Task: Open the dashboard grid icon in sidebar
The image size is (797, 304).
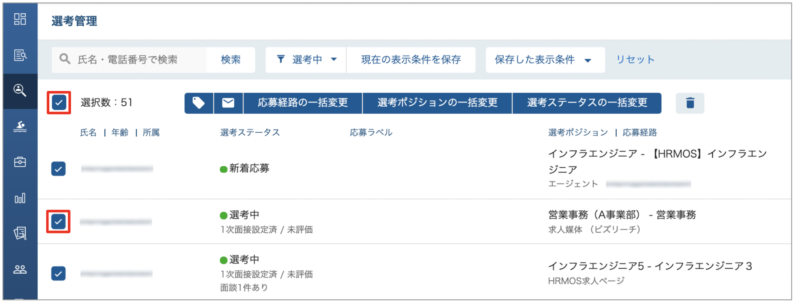Action: 20,19
